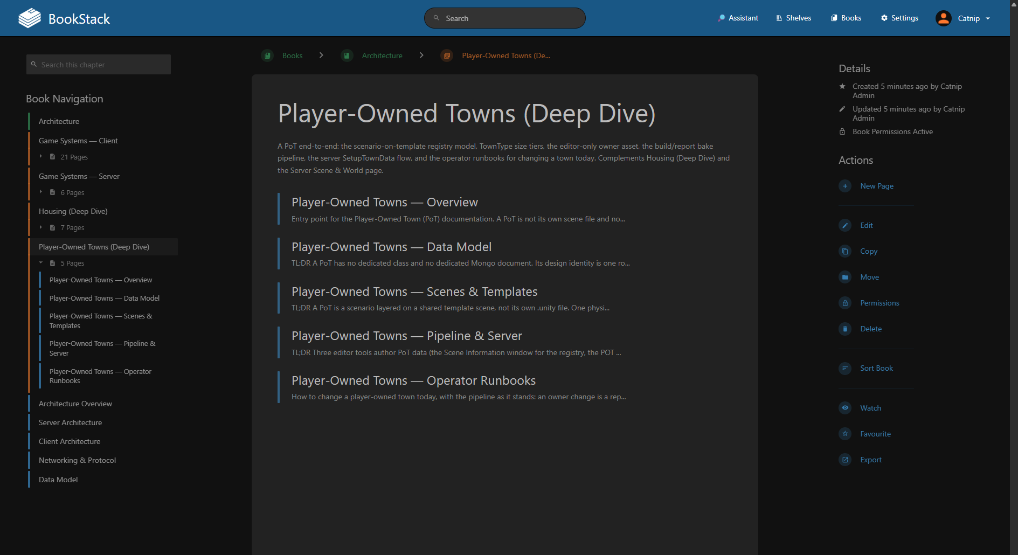
Task: Click the Edit pencil icon
Action: pyautogui.click(x=845, y=225)
